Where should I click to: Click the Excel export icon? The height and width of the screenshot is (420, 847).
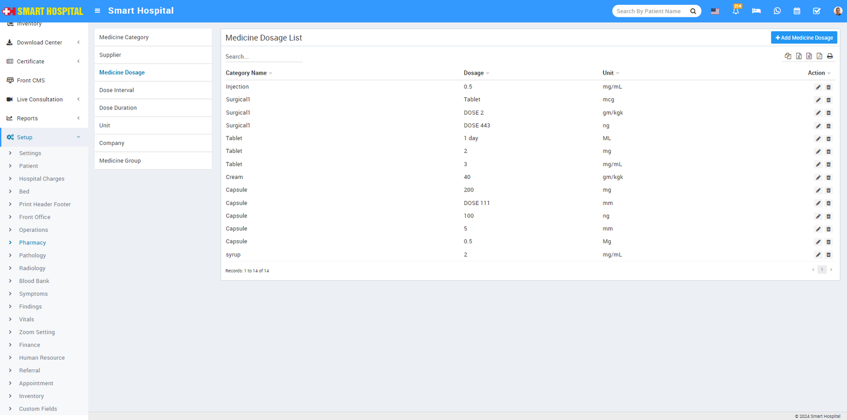tap(798, 56)
